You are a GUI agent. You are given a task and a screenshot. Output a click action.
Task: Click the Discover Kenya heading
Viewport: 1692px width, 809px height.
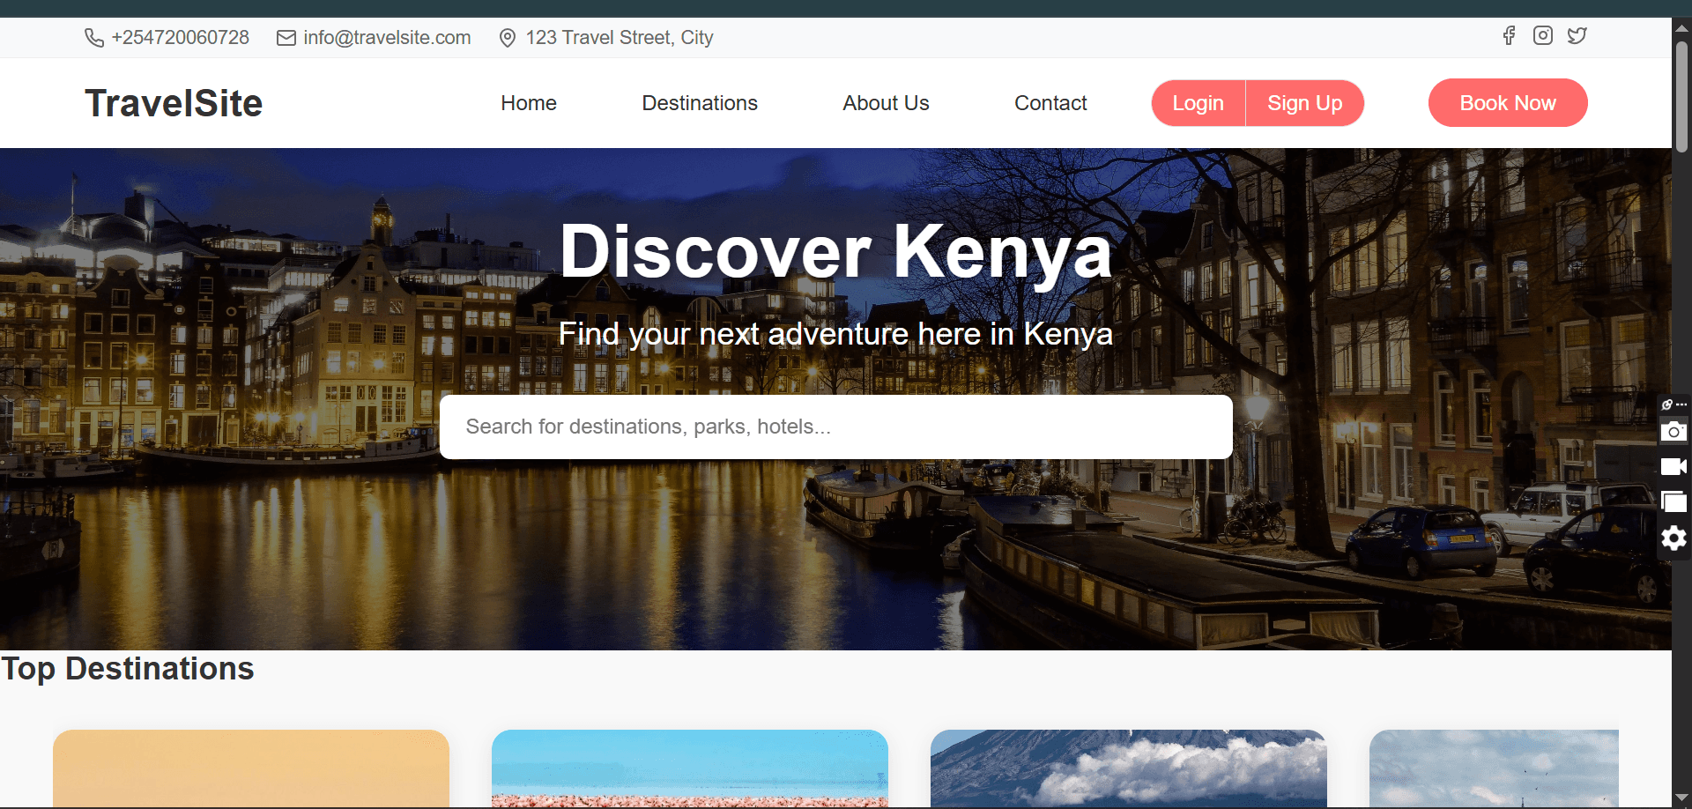835,251
